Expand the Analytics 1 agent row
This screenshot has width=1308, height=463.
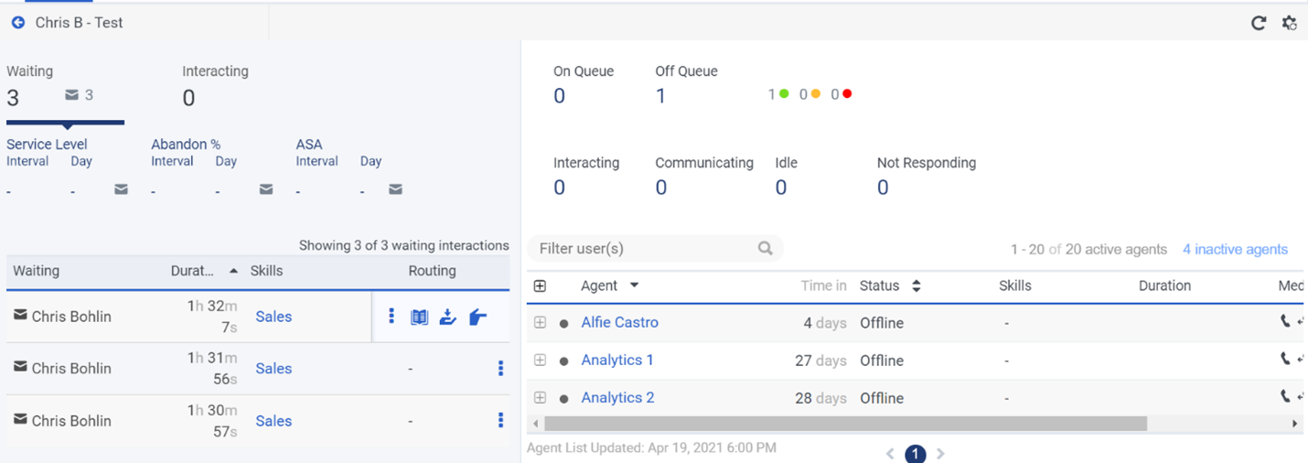click(540, 360)
